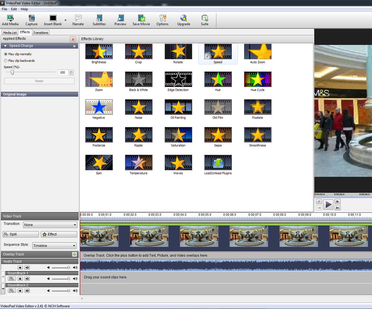The width and height of the screenshot is (372, 309).
Task: Collapse the Speed Change section
Action: coord(6,46)
